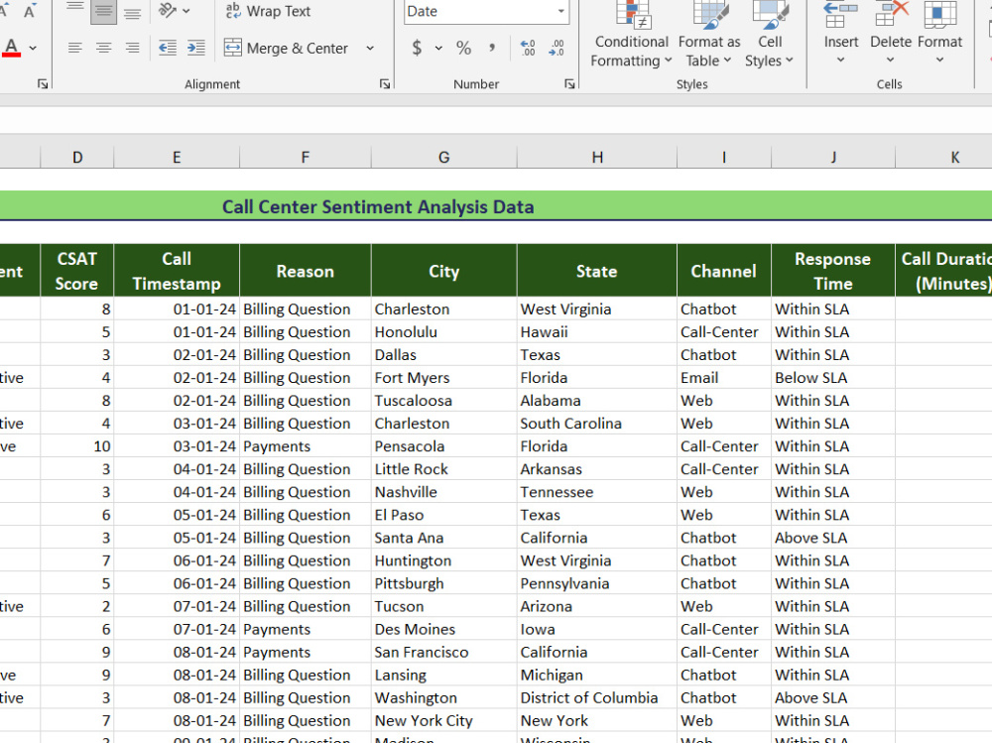Screen dimensions: 992x743
Task: Select the Nashville city cell
Action: (444, 492)
